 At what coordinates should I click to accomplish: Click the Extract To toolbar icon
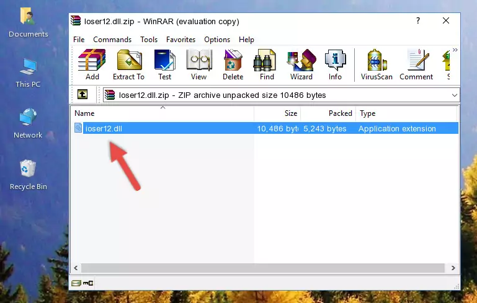click(128, 64)
